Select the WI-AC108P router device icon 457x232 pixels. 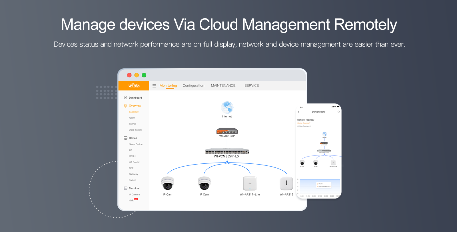pos(227,131)
